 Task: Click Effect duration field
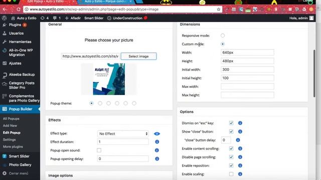point(123,142)
